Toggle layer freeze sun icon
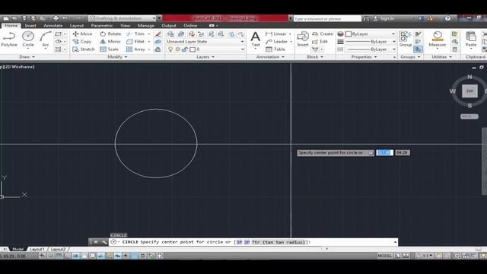The height and width of the screenshot is (274, 487). coord(177,49)
